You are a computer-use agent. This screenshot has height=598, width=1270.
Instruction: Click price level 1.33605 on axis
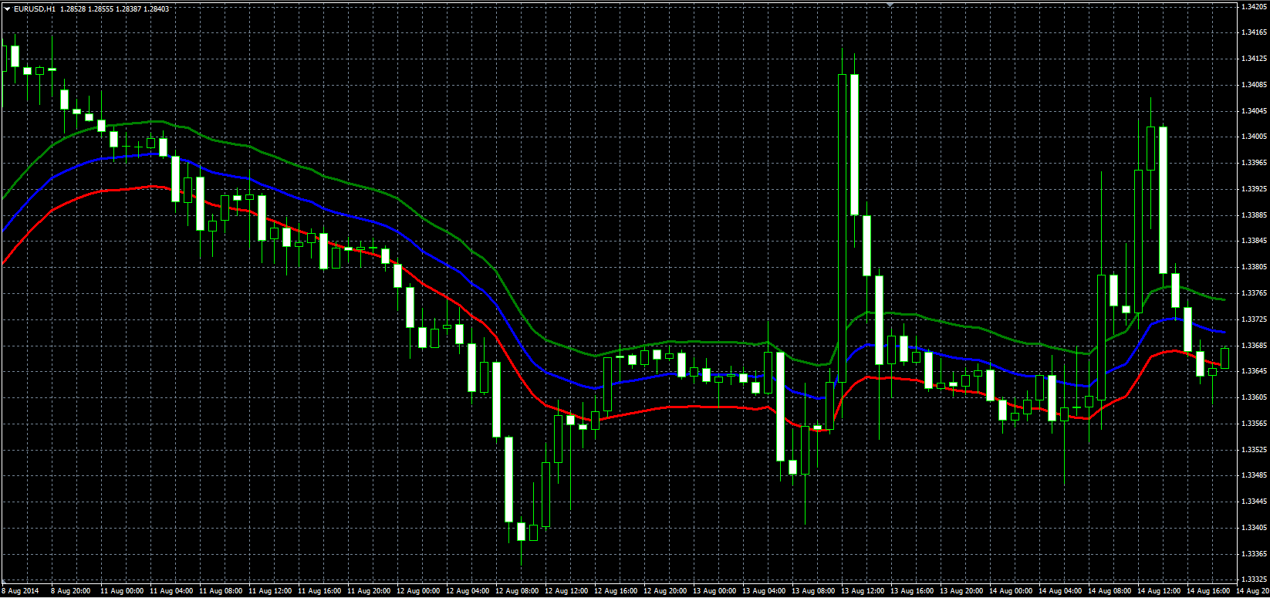[1255, 397]
